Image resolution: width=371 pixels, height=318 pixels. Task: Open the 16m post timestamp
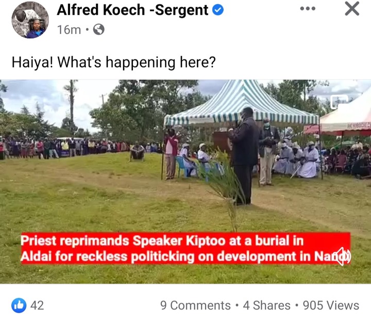(x=69, y=30)
